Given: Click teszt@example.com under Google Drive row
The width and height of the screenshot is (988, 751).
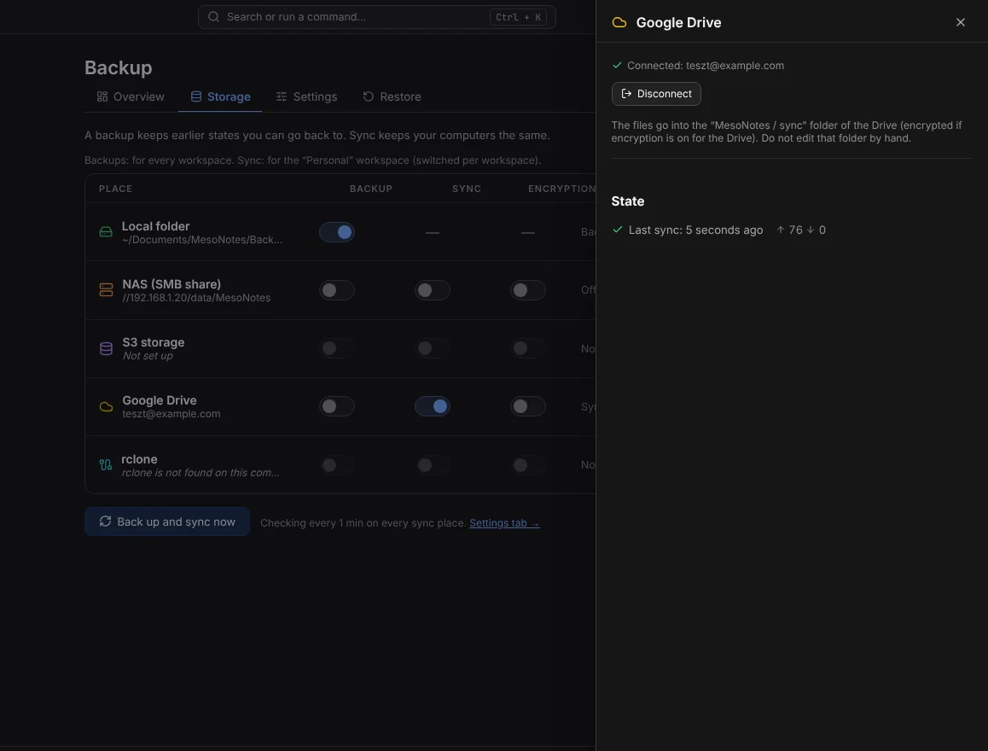Looking at the screenshot, I should (x=171, y=414).
